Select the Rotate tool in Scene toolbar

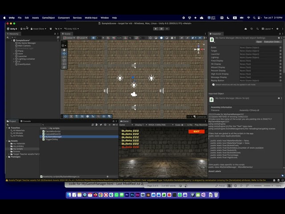tap(64, 57)
